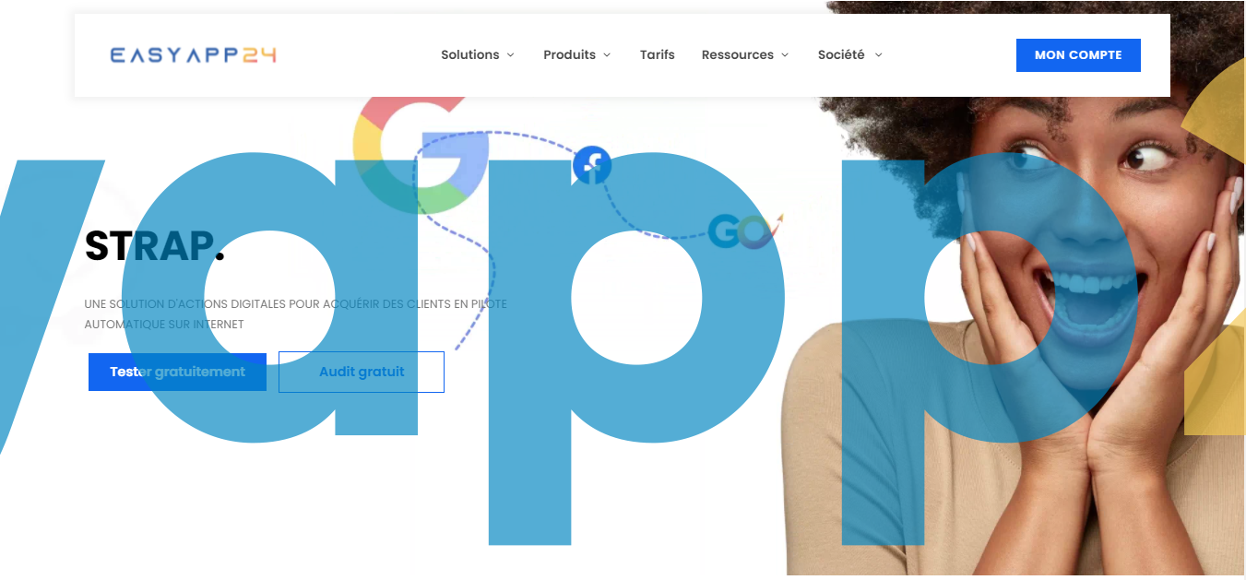The width and height of the screenshot is (1246, 580).
Task: Go to the Tarifs page
Action: coord(658,55)
